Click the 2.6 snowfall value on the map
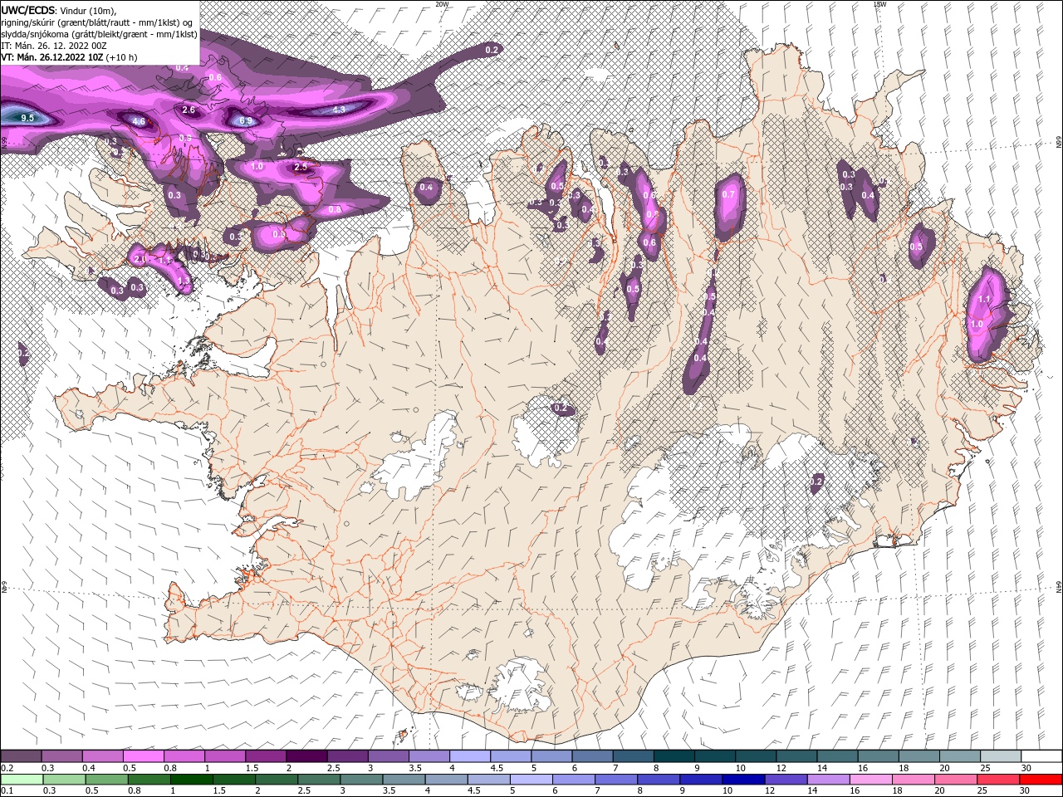Viewport: 1063px width, 797px height. coord(189,110)
